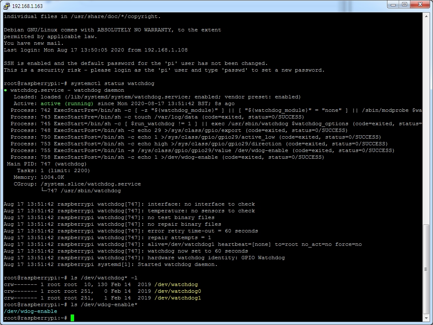Click the green cursor block at the prompt
This screenshot has height=325, width=433.
[x=72, y=318]
